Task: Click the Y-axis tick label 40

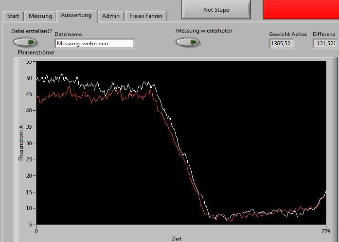Action: [x=29, y=110]
